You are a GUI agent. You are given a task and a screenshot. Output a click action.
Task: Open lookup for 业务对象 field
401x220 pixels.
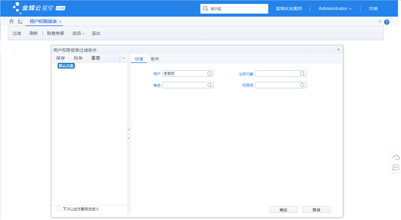[x=302, y=74]
